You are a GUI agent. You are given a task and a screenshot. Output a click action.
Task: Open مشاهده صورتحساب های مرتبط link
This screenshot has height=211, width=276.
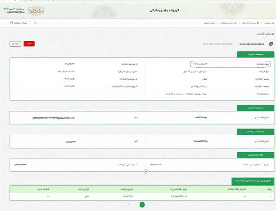[217, 44]
